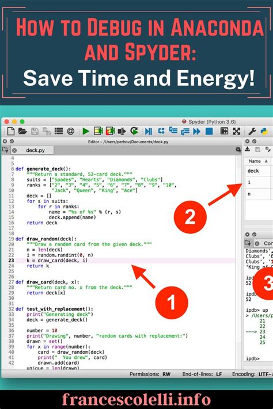Screen dimensions: 273x409
Task: Undock the Editor pane
Action: (12, 142)
